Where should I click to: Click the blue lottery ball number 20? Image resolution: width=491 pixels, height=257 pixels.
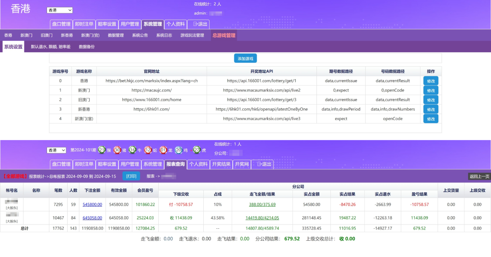(x=178, y=150)
